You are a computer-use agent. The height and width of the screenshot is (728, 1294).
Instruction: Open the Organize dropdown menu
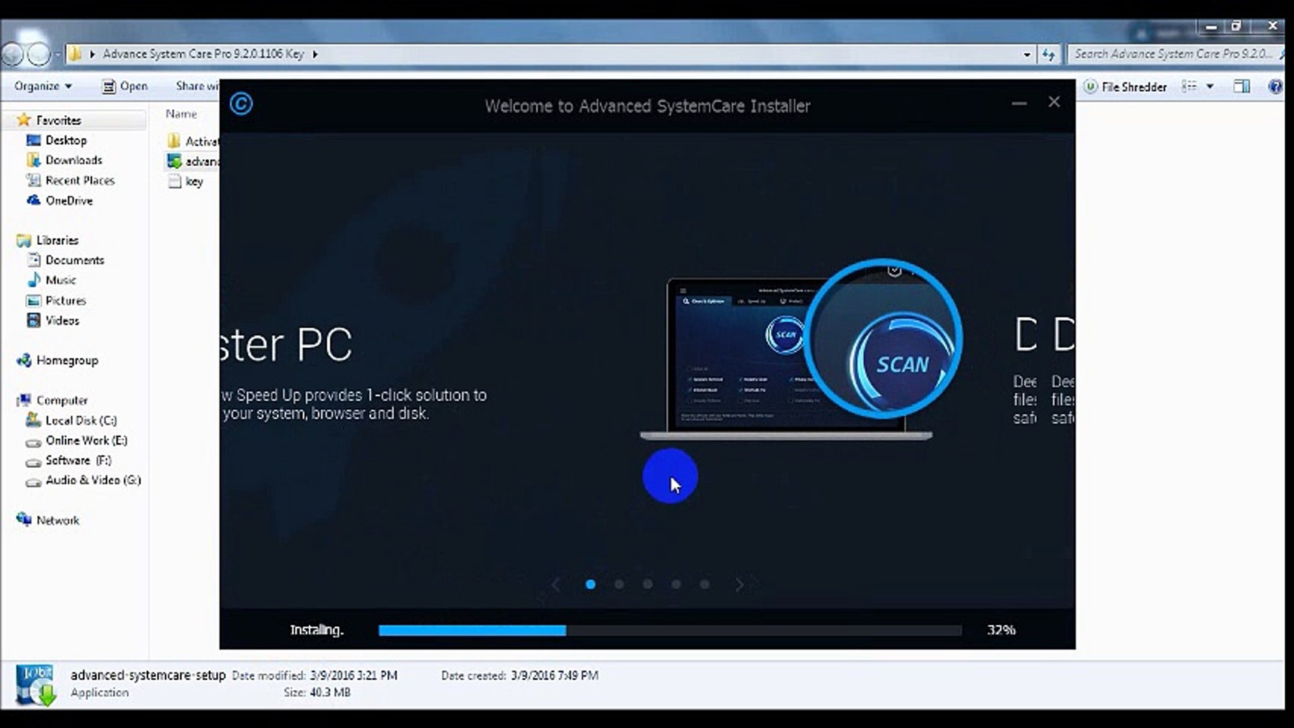point(43,86)
